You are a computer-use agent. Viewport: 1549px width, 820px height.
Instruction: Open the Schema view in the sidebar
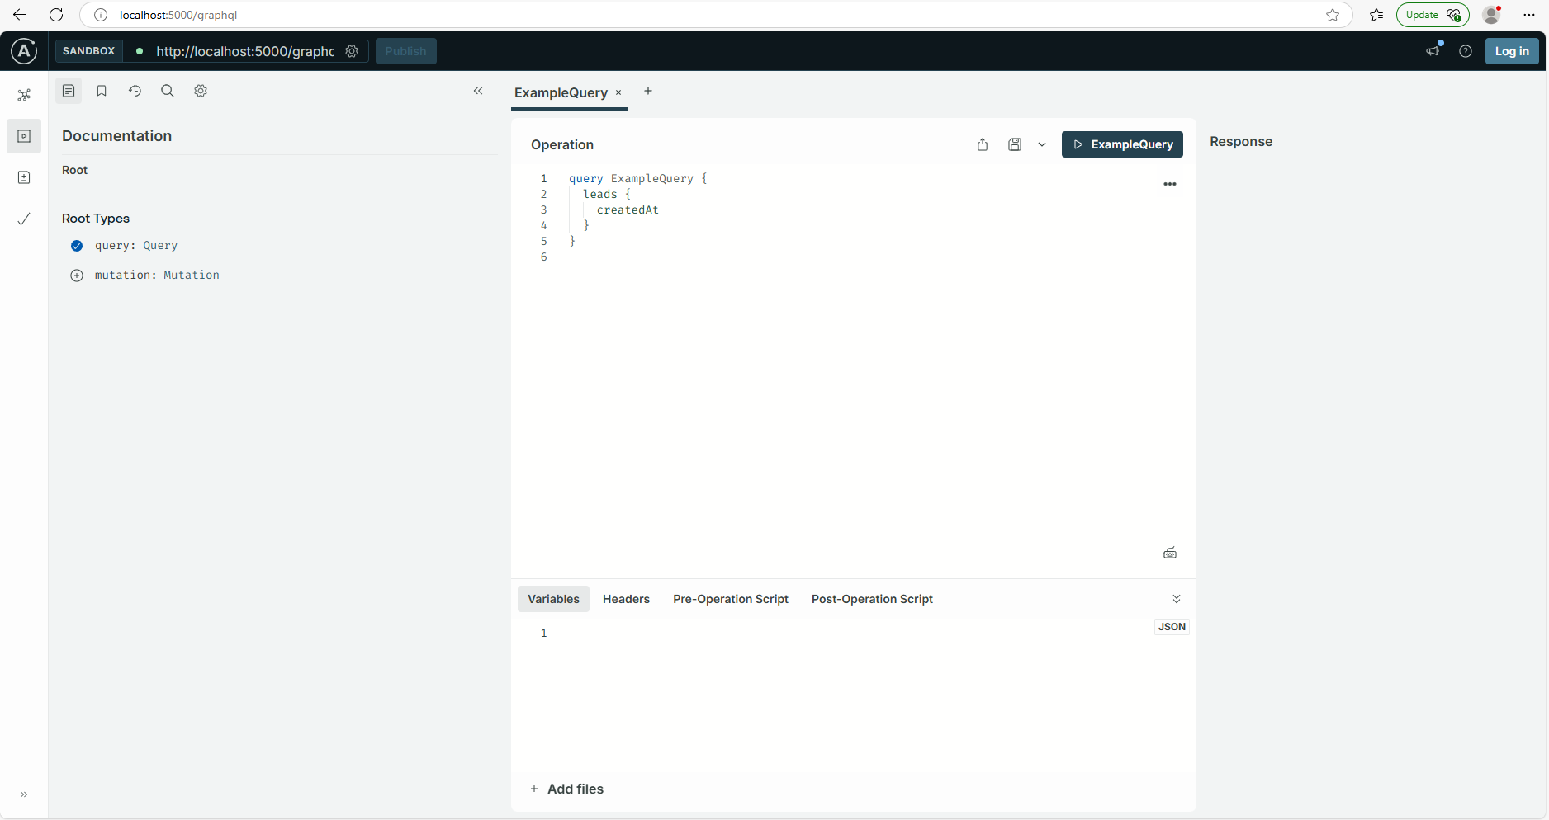click(24, 95)
